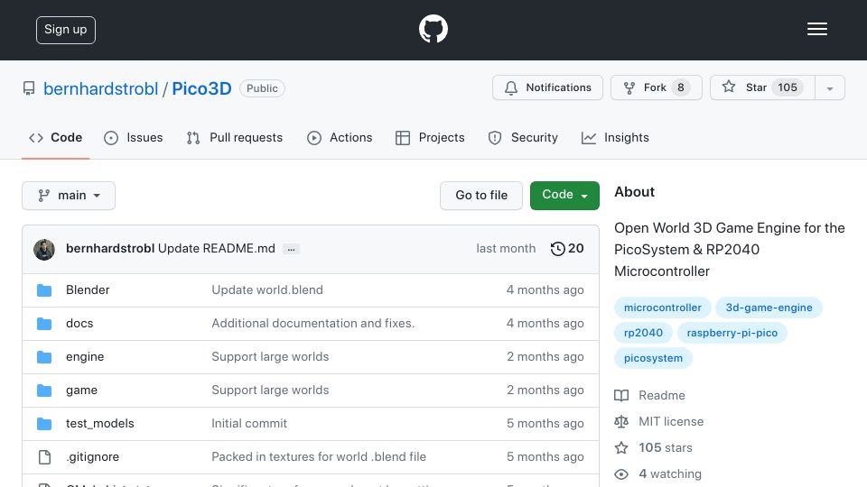The width and height of the screenshot is (867, 487).
Task: Open the 4 watching link
Action: (x=669, y=473)
